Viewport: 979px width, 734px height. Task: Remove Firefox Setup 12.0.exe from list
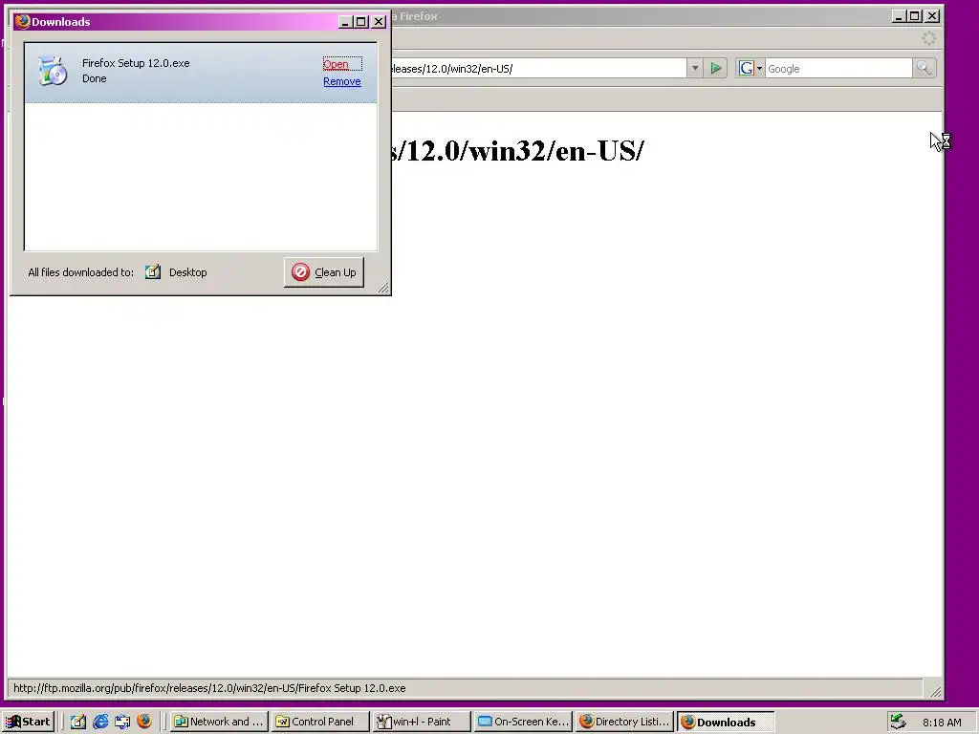[341, 81]
